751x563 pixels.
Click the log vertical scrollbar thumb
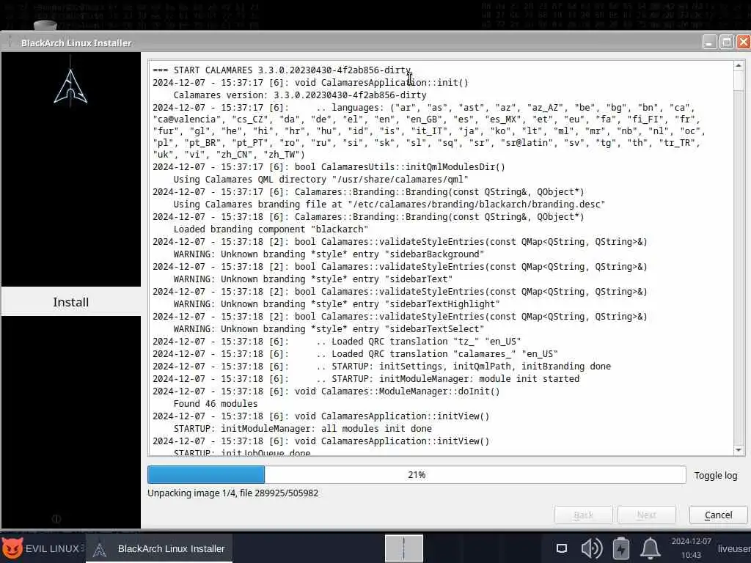pyautogui.click(x=738, y=80)
